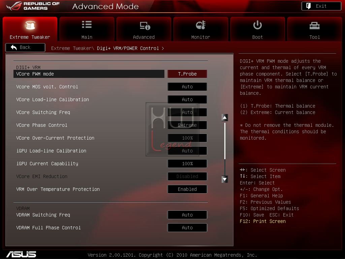This screenshot has width=345, height=259.
Task: Click the Advanced monitor info icon
Action: click(145, 26)
